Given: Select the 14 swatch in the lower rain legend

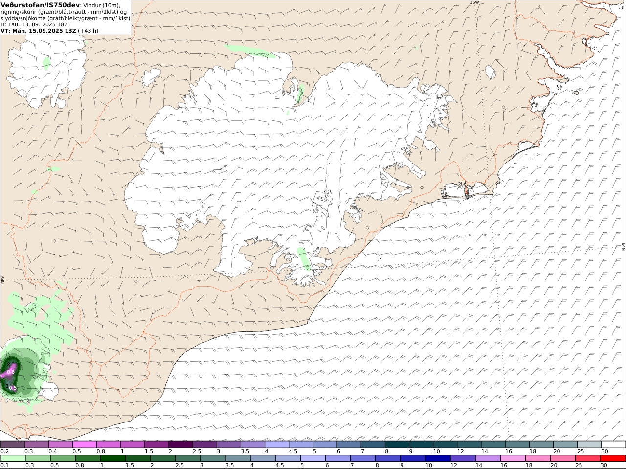Looking at the screenshot, I should pyautogui.click(x=488, y=459).
